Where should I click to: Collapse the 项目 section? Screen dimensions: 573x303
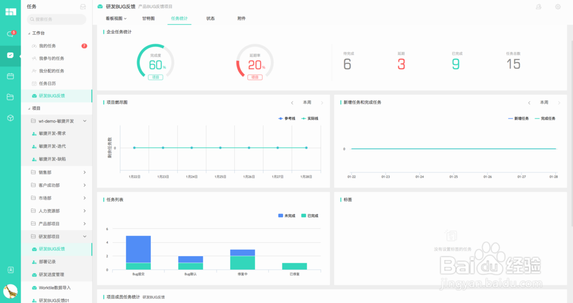[29, 109]
